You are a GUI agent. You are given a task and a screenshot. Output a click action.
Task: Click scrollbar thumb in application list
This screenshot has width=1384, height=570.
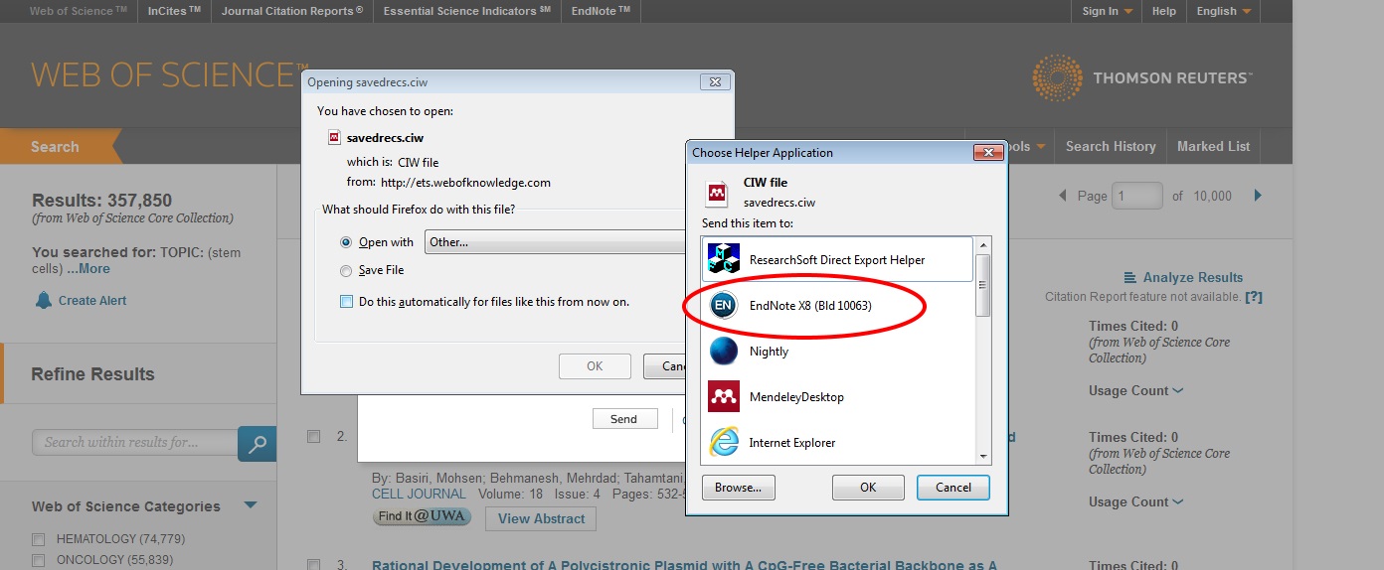point(983,285)
